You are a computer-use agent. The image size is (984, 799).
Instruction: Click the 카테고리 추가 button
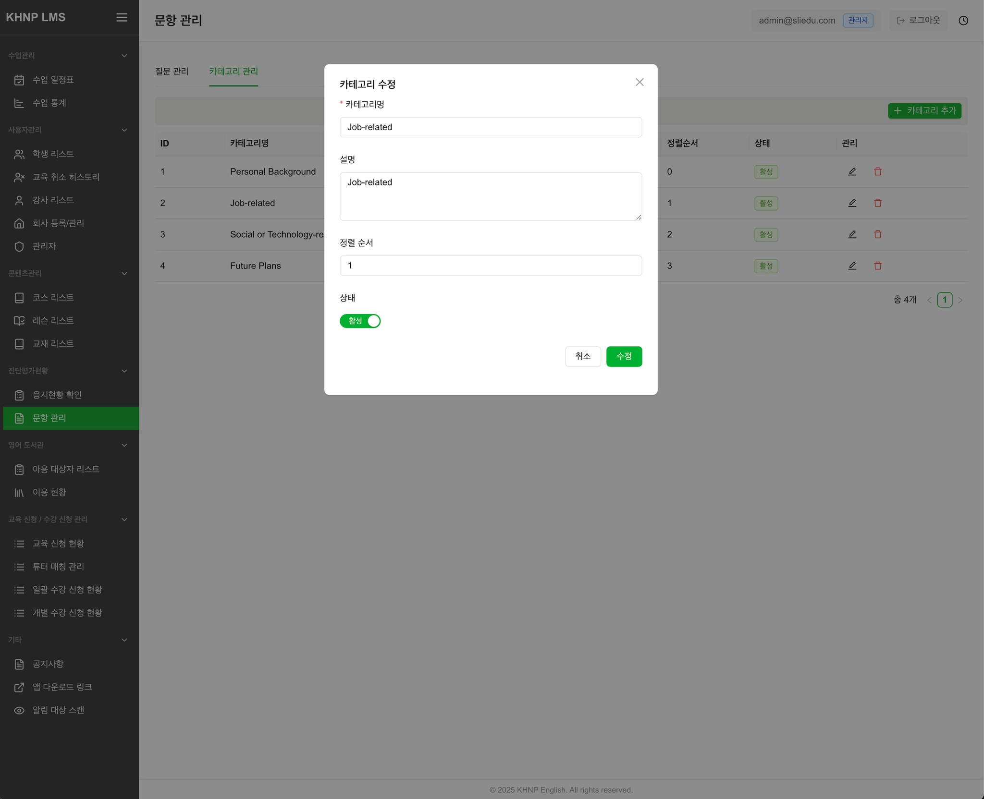click(x=924, y=111)
